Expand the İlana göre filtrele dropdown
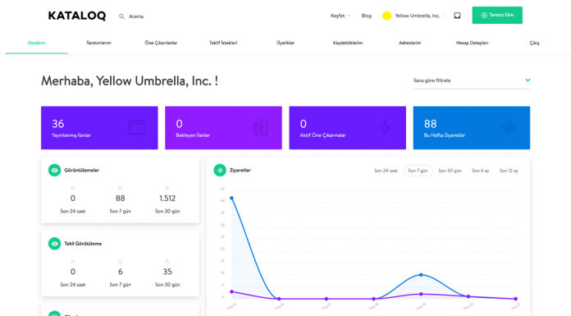 [472, 80]
